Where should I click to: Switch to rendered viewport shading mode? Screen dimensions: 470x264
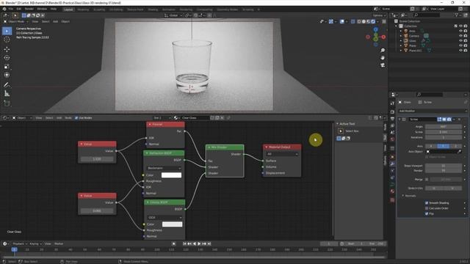(373, 21)
